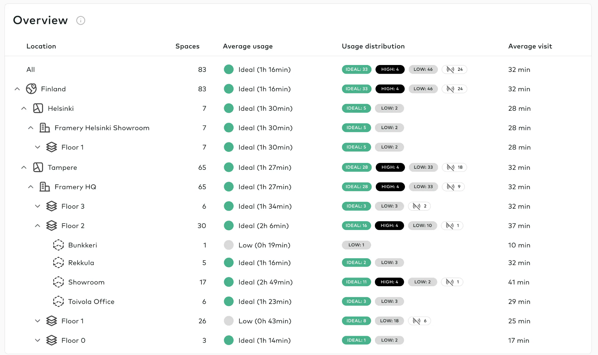This screenshot has height=355, width=598.
Task: Click the "17 min" average visit value
Action: point(519,340)
